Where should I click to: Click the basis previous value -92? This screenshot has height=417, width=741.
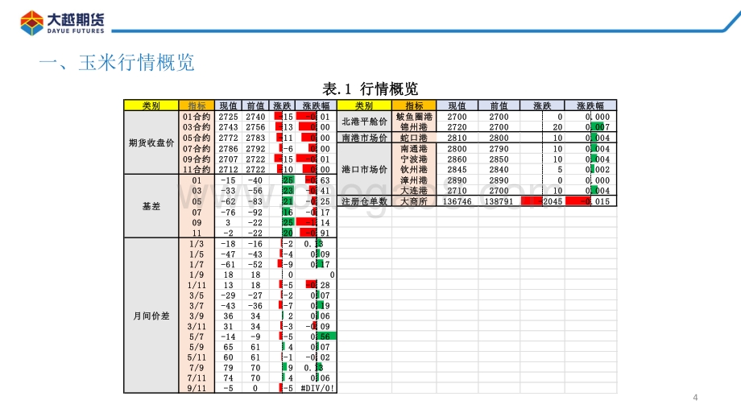point(255,213)
